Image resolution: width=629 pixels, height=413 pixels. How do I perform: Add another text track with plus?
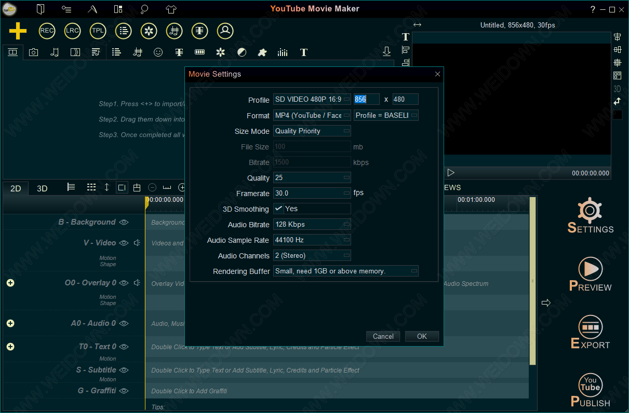click(10, 347)
